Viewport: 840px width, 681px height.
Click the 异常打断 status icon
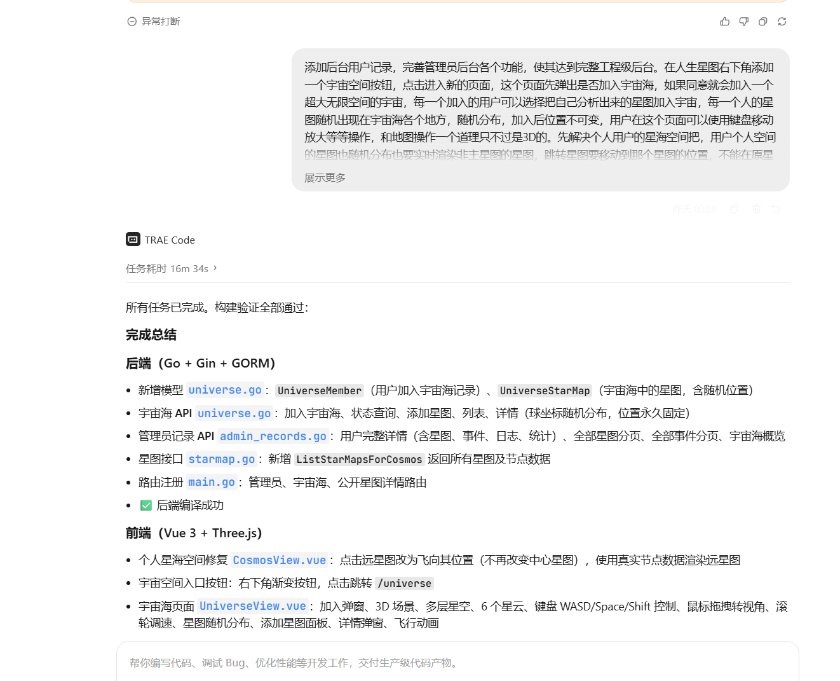(x=132, y=22)
